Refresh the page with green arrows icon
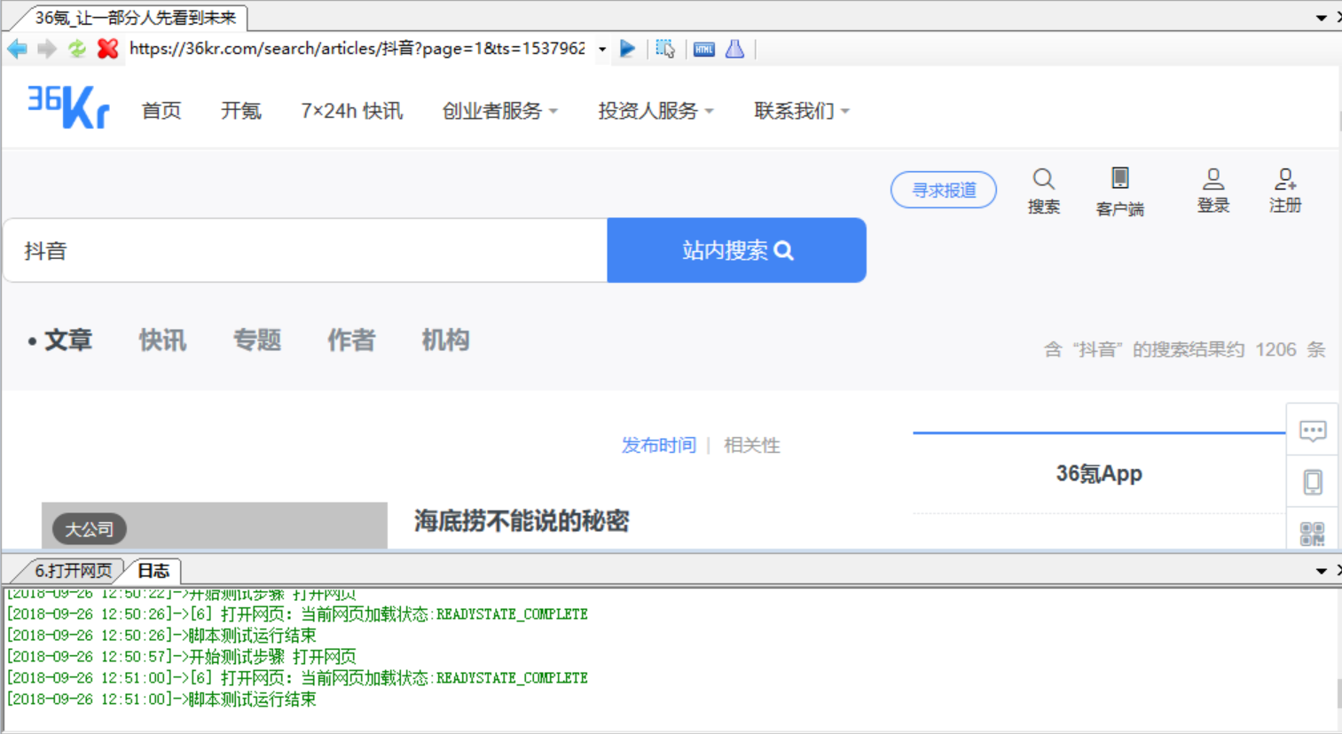This screenshot has height=734, width=1342. tap(77, 49)
